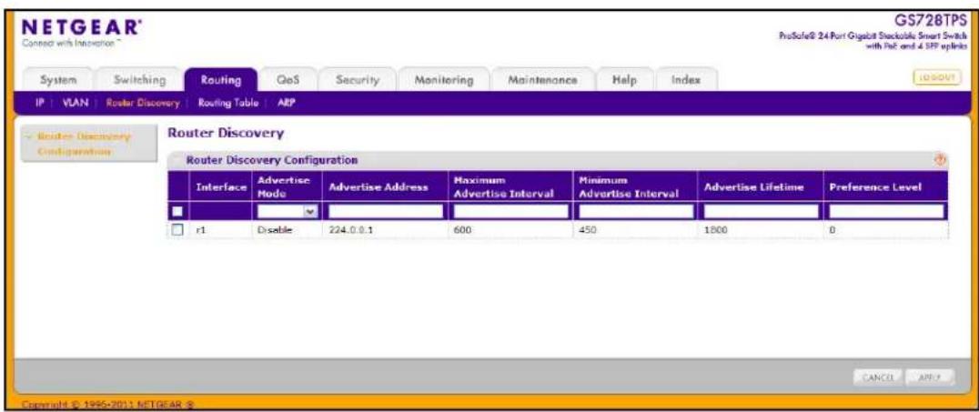This screenshot has width=979, height=412.
Task: Open the Advertise Mode dropdown
Action: point(286,212)
